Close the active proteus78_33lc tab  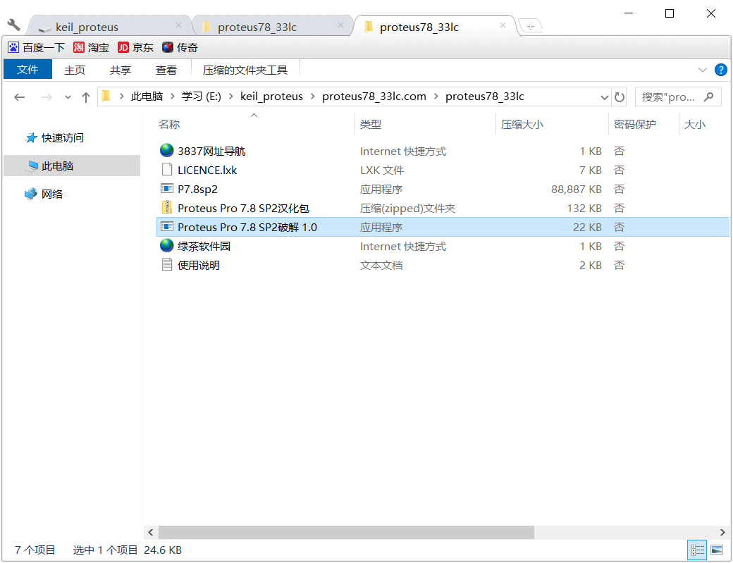click(x=503, y=25)
